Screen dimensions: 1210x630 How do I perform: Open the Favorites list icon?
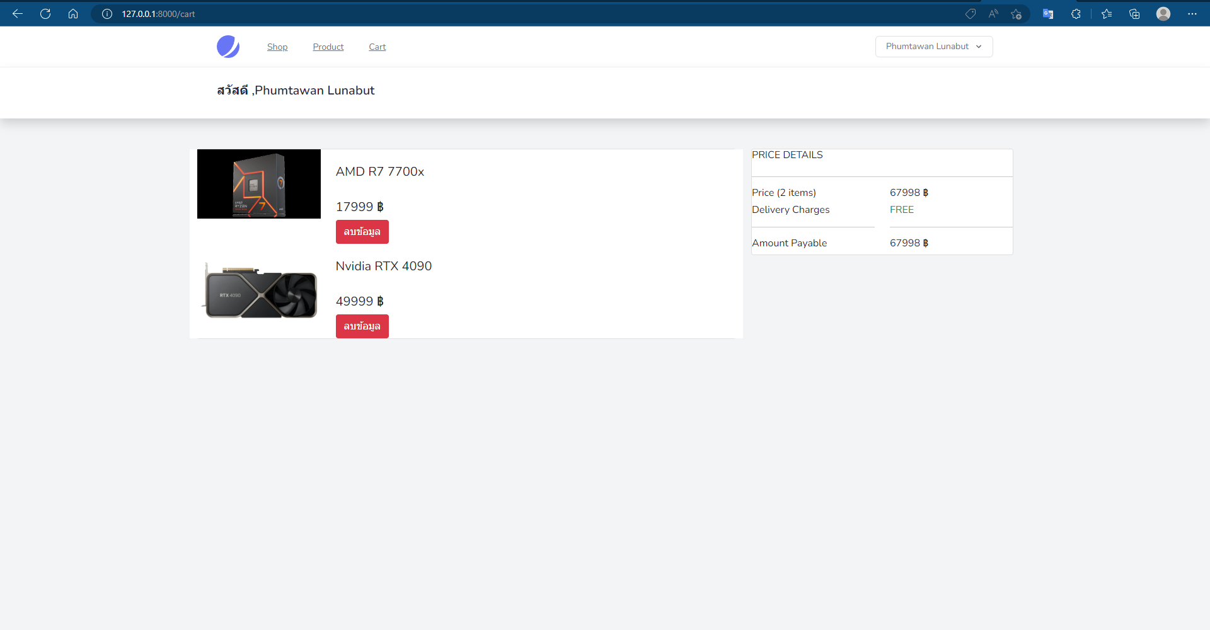(x=1107, y=13)
